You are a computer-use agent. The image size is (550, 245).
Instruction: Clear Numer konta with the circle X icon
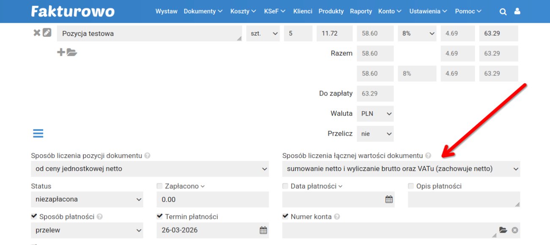click(514, 230)
